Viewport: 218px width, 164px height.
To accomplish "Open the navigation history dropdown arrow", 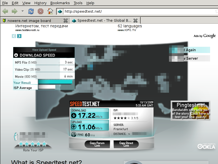I will point(23,11).
